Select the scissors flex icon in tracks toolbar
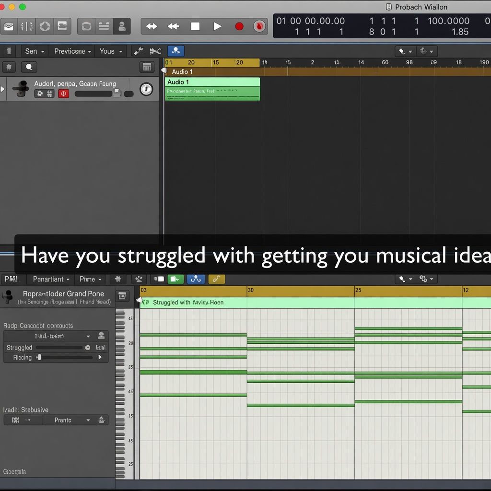The height and width of the screenshot is (491, 491). [x=155, y=51]
